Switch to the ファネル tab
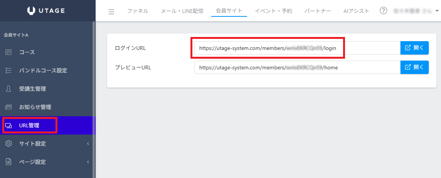This screenshot has height=178, width=441. coord(138,11)
